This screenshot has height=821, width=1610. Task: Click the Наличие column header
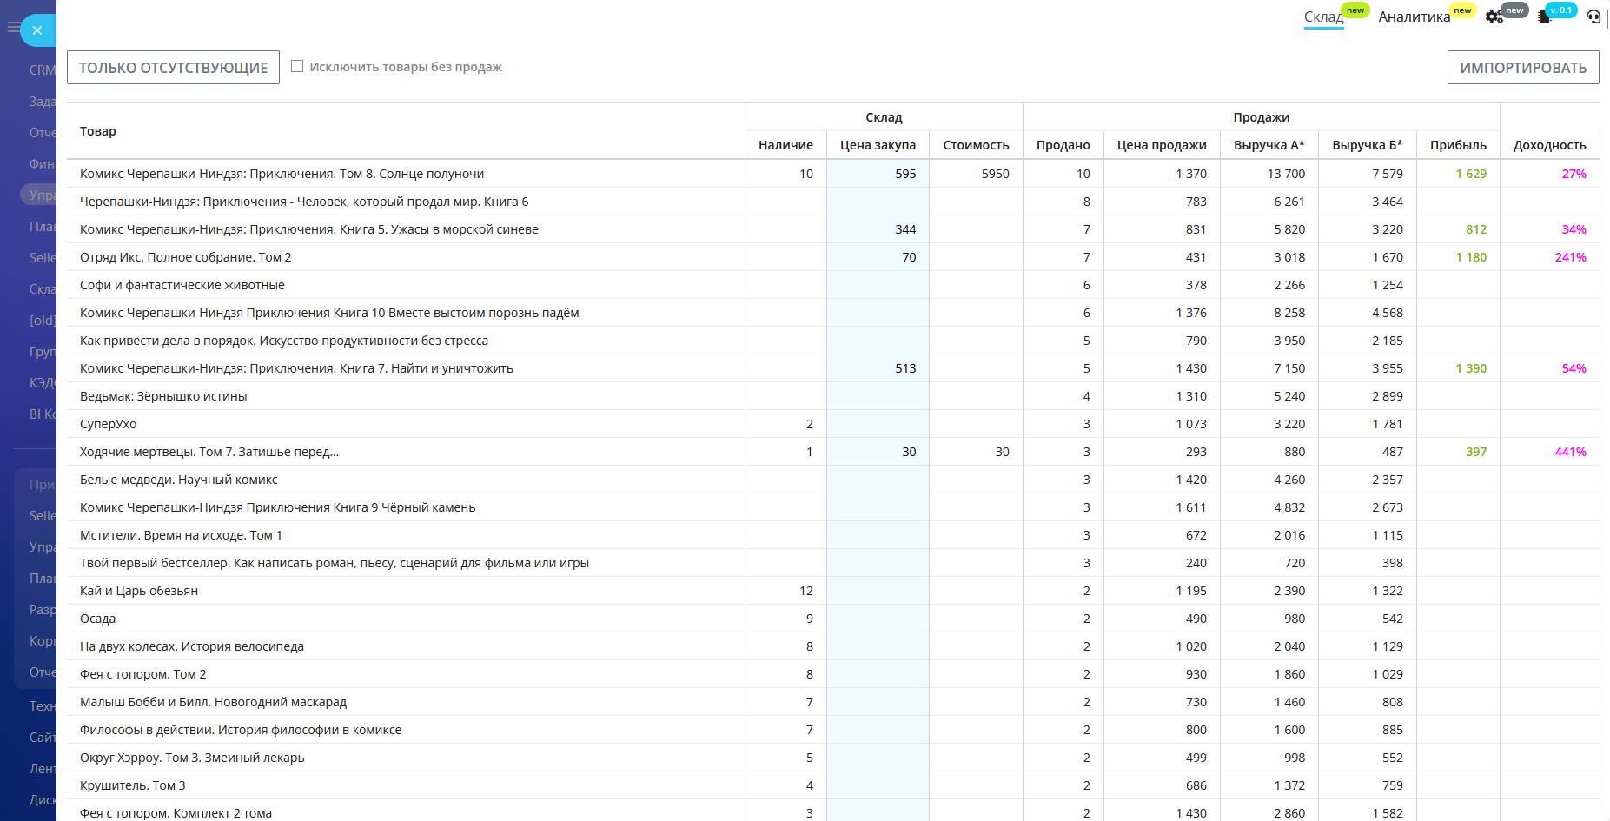[x=785, y=145]
